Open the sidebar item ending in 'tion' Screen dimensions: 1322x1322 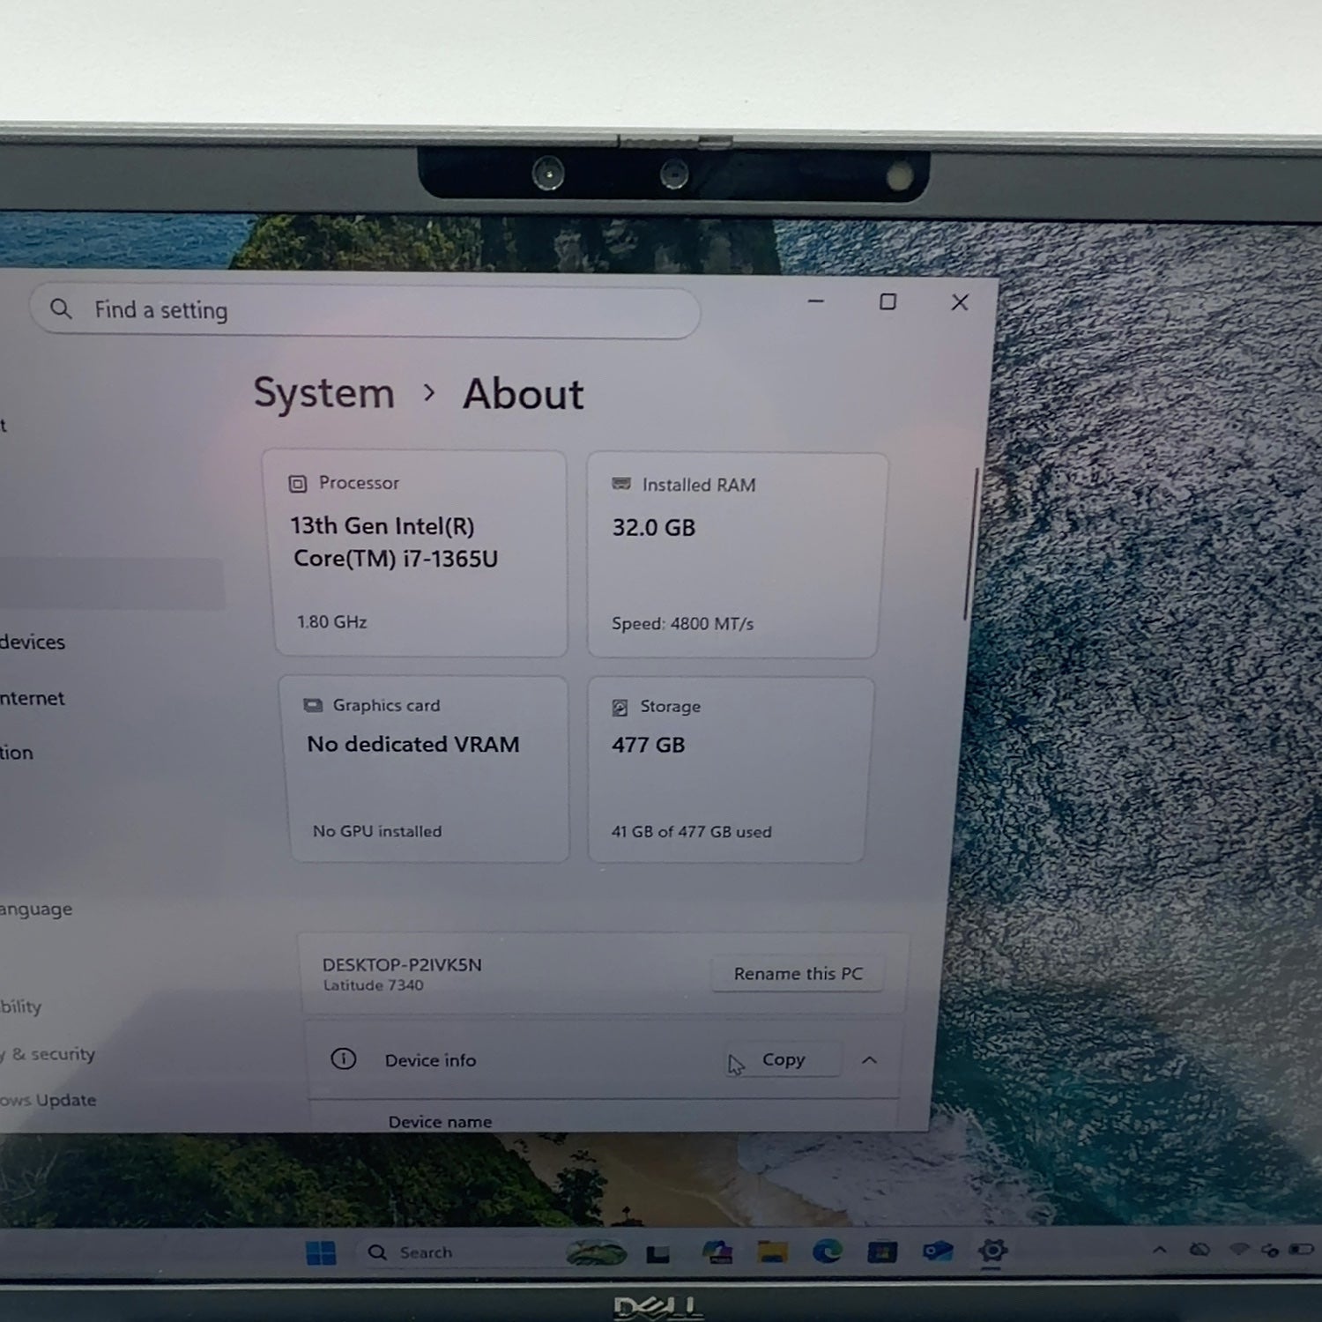[17, 753]
